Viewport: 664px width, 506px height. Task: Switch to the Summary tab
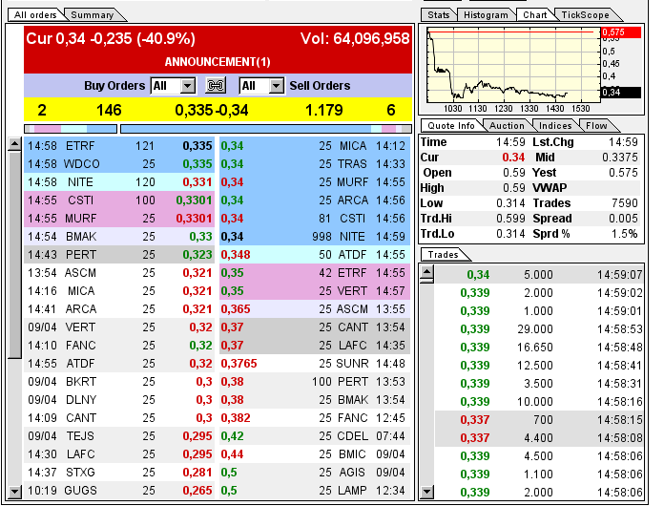pos(93,15)
